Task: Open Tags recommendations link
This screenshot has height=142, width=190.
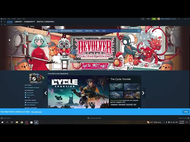Action: 28,97
